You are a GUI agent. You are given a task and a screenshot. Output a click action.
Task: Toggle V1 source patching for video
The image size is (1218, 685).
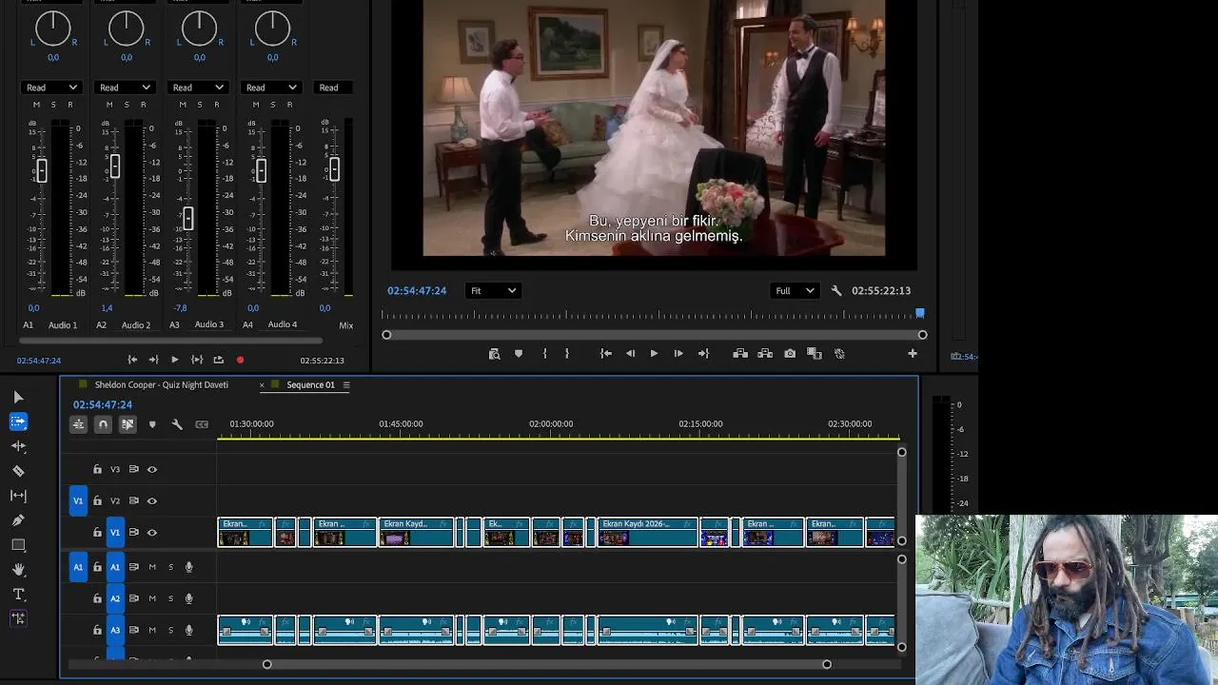pyautogui.click(x=78, y=501)
